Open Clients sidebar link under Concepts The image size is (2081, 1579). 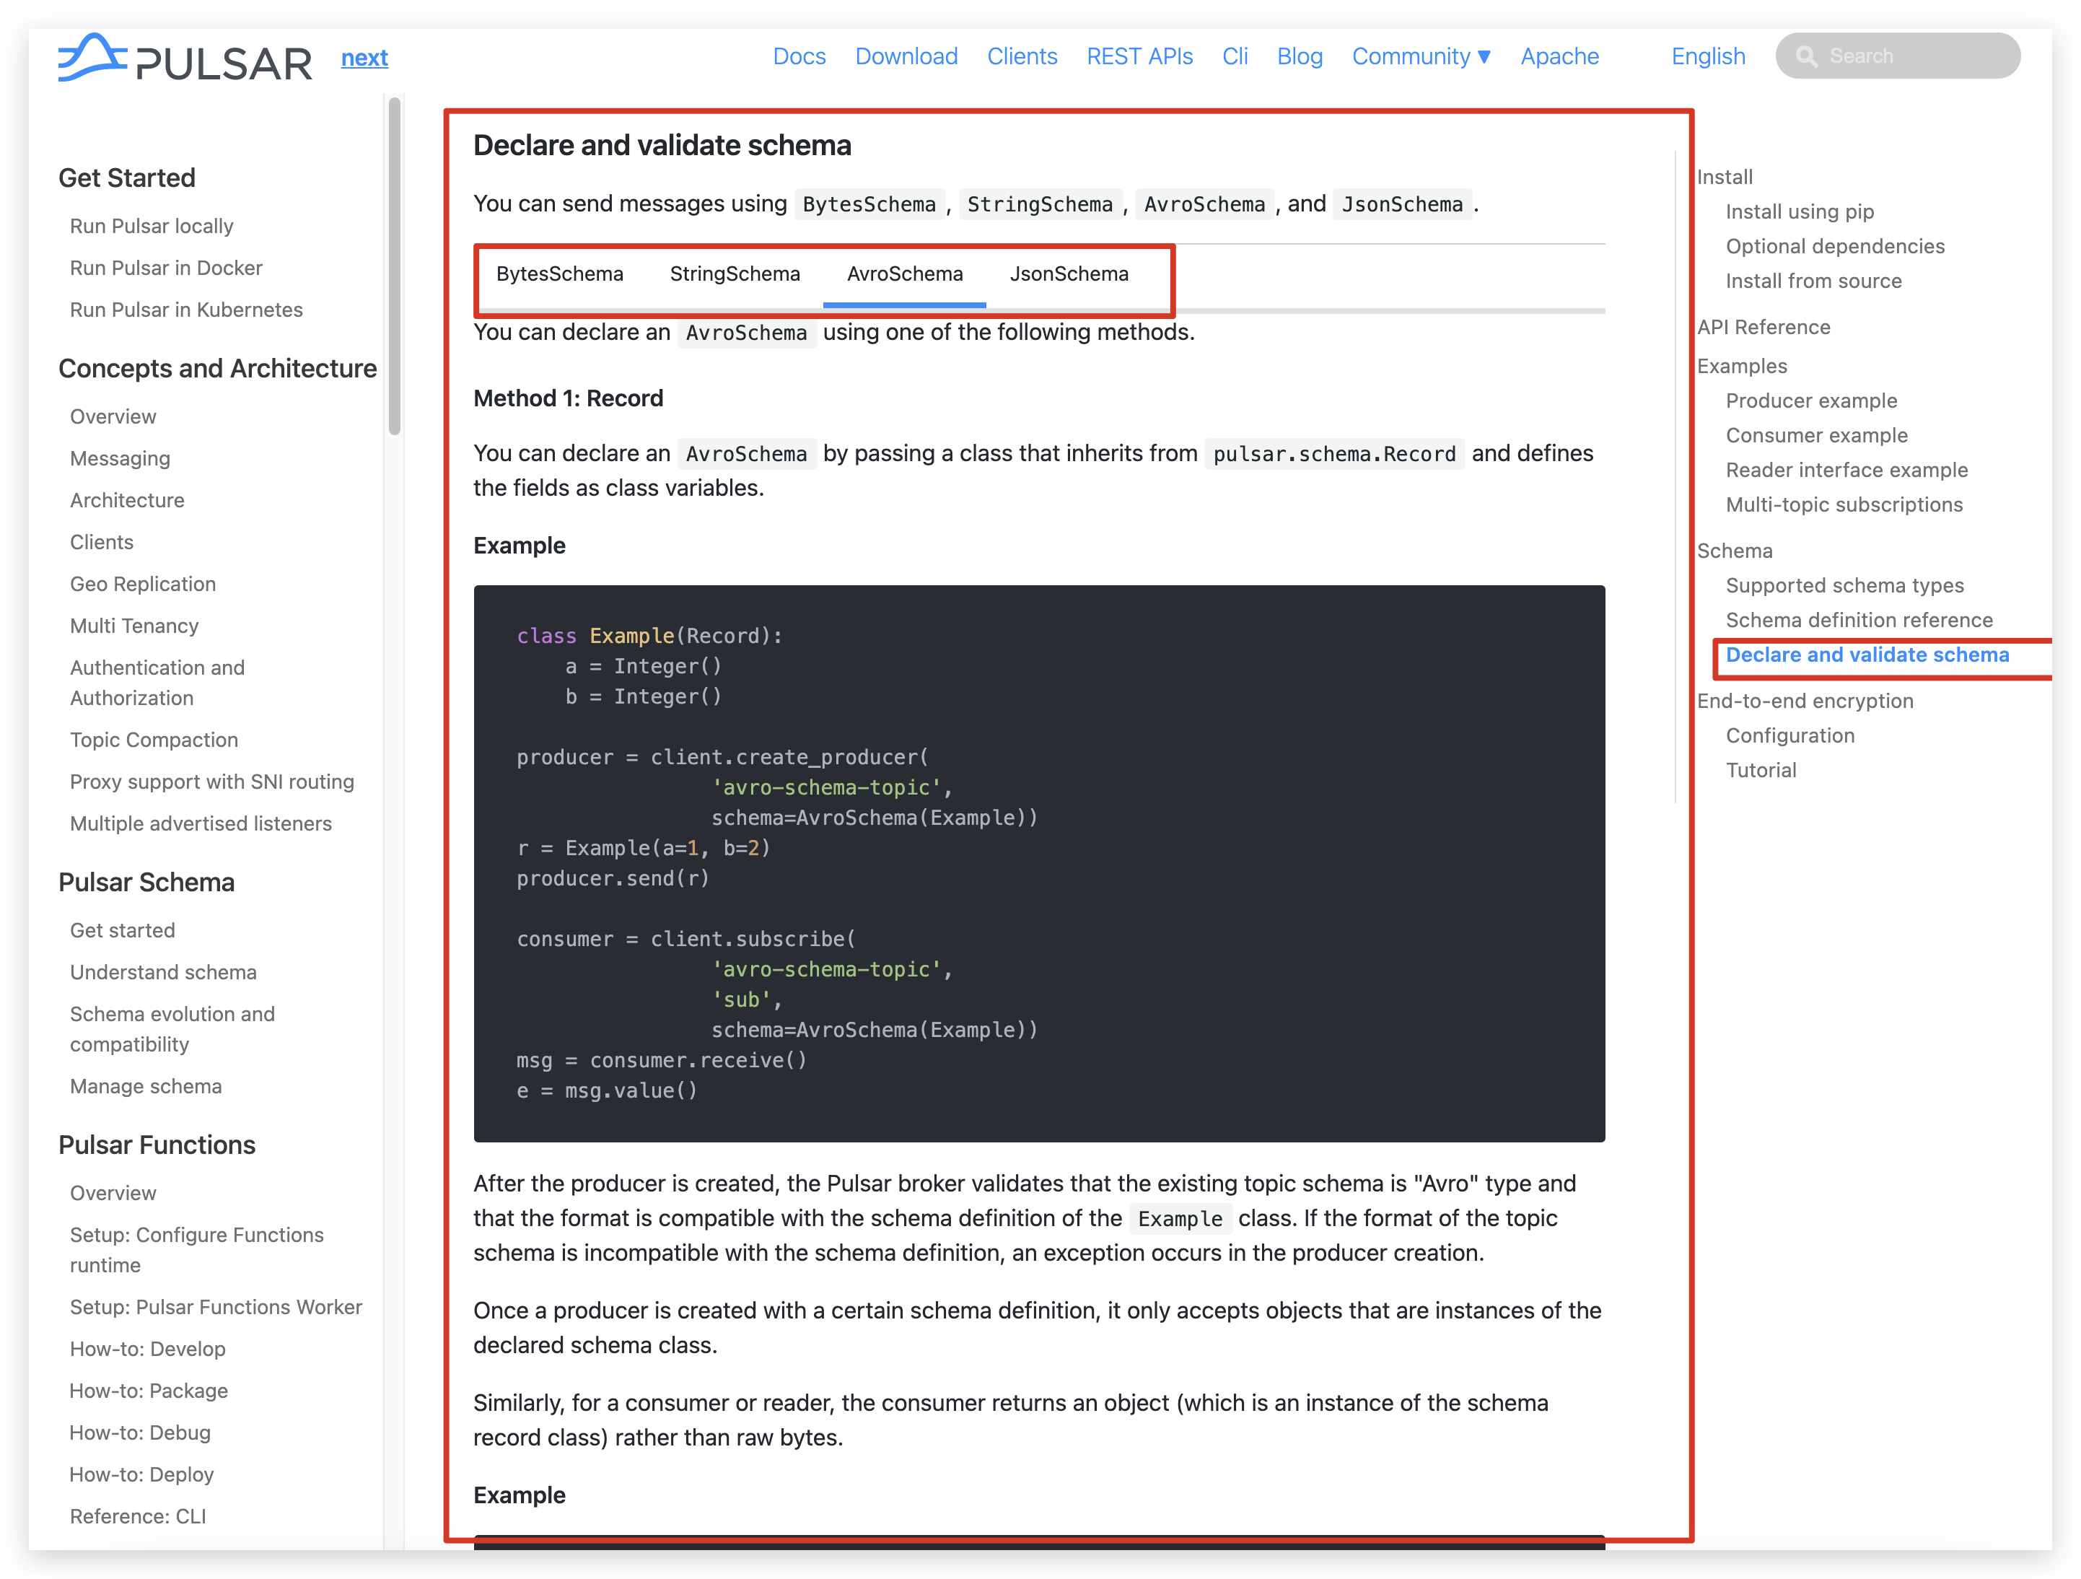pos(102,542)
